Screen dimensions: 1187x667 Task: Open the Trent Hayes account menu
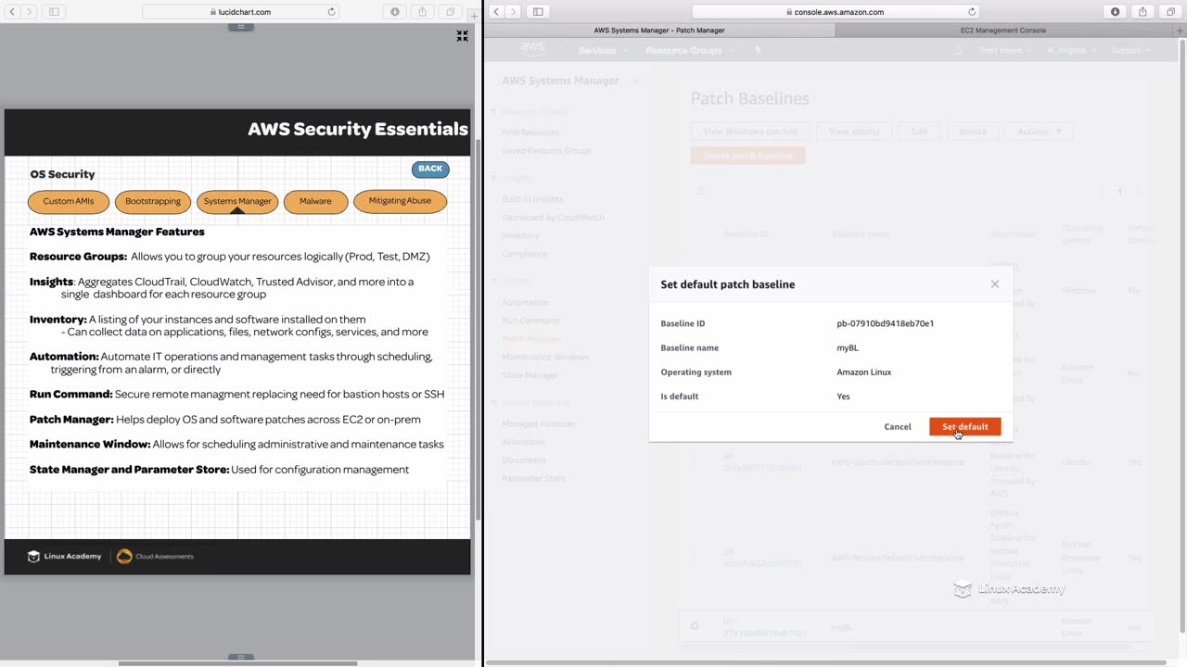click(x=1004, y=50)
